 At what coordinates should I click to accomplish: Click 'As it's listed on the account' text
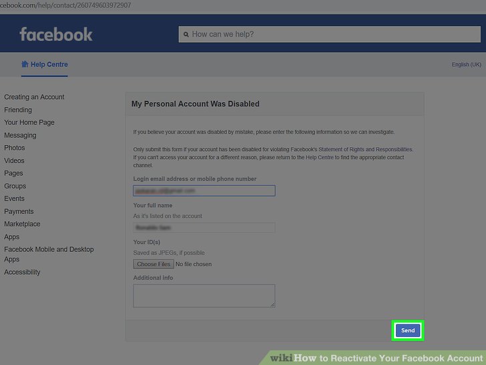point(168,216)
